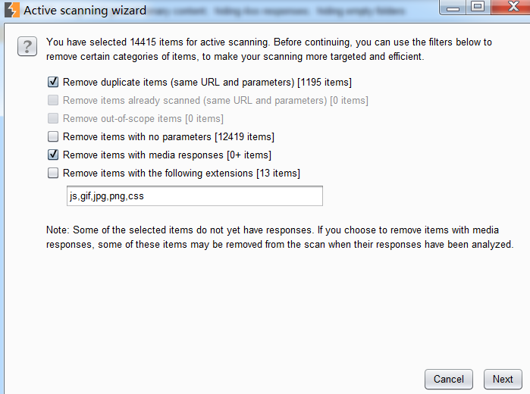The width and height of the screenshot is (530, 394).
Task: Click the greyed Remove out-of-scope items checkbox
Action: pyautogui.click(x=53, y=118)
